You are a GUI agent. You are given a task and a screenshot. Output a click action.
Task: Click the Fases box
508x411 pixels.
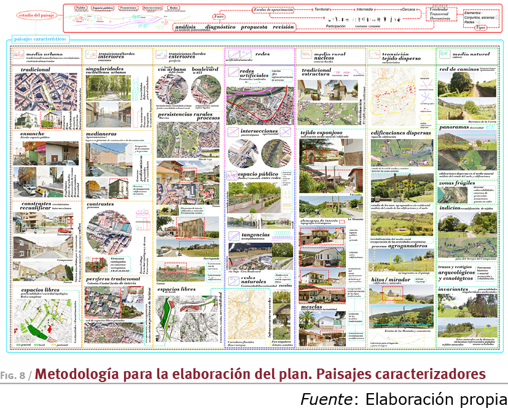coord(217,17)
